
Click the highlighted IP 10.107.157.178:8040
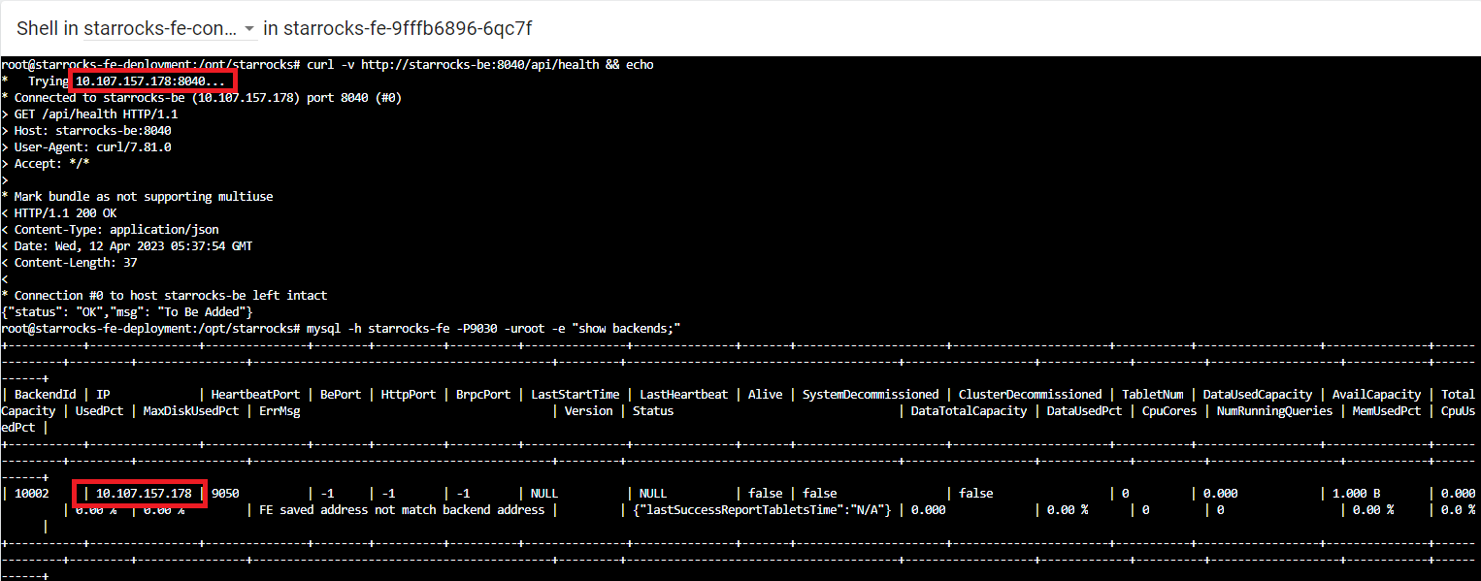151,80
